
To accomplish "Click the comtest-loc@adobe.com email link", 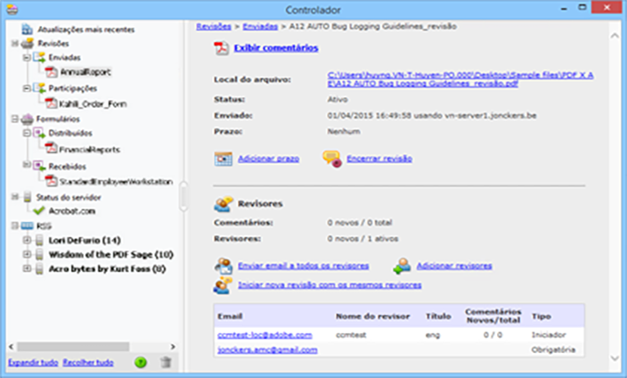I will pos(265,335).
